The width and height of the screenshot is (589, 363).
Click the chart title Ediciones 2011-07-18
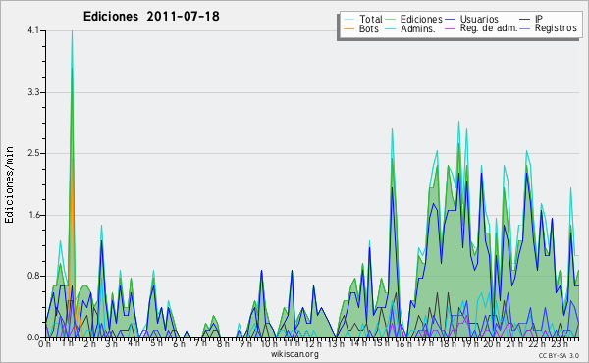pos(151,17)
